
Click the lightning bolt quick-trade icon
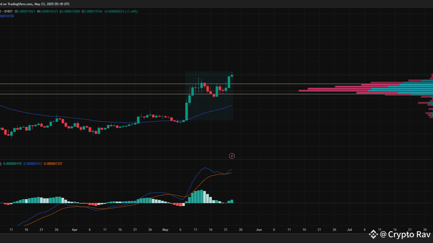pyautogui.click(x=232, y=156)
